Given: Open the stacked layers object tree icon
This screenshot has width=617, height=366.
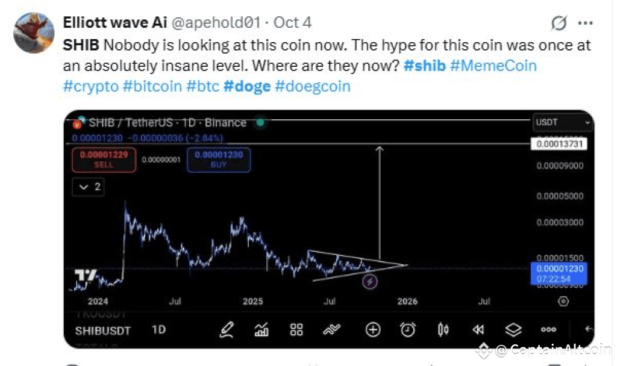Looking at the screenshot, I should tap(513, 330).
